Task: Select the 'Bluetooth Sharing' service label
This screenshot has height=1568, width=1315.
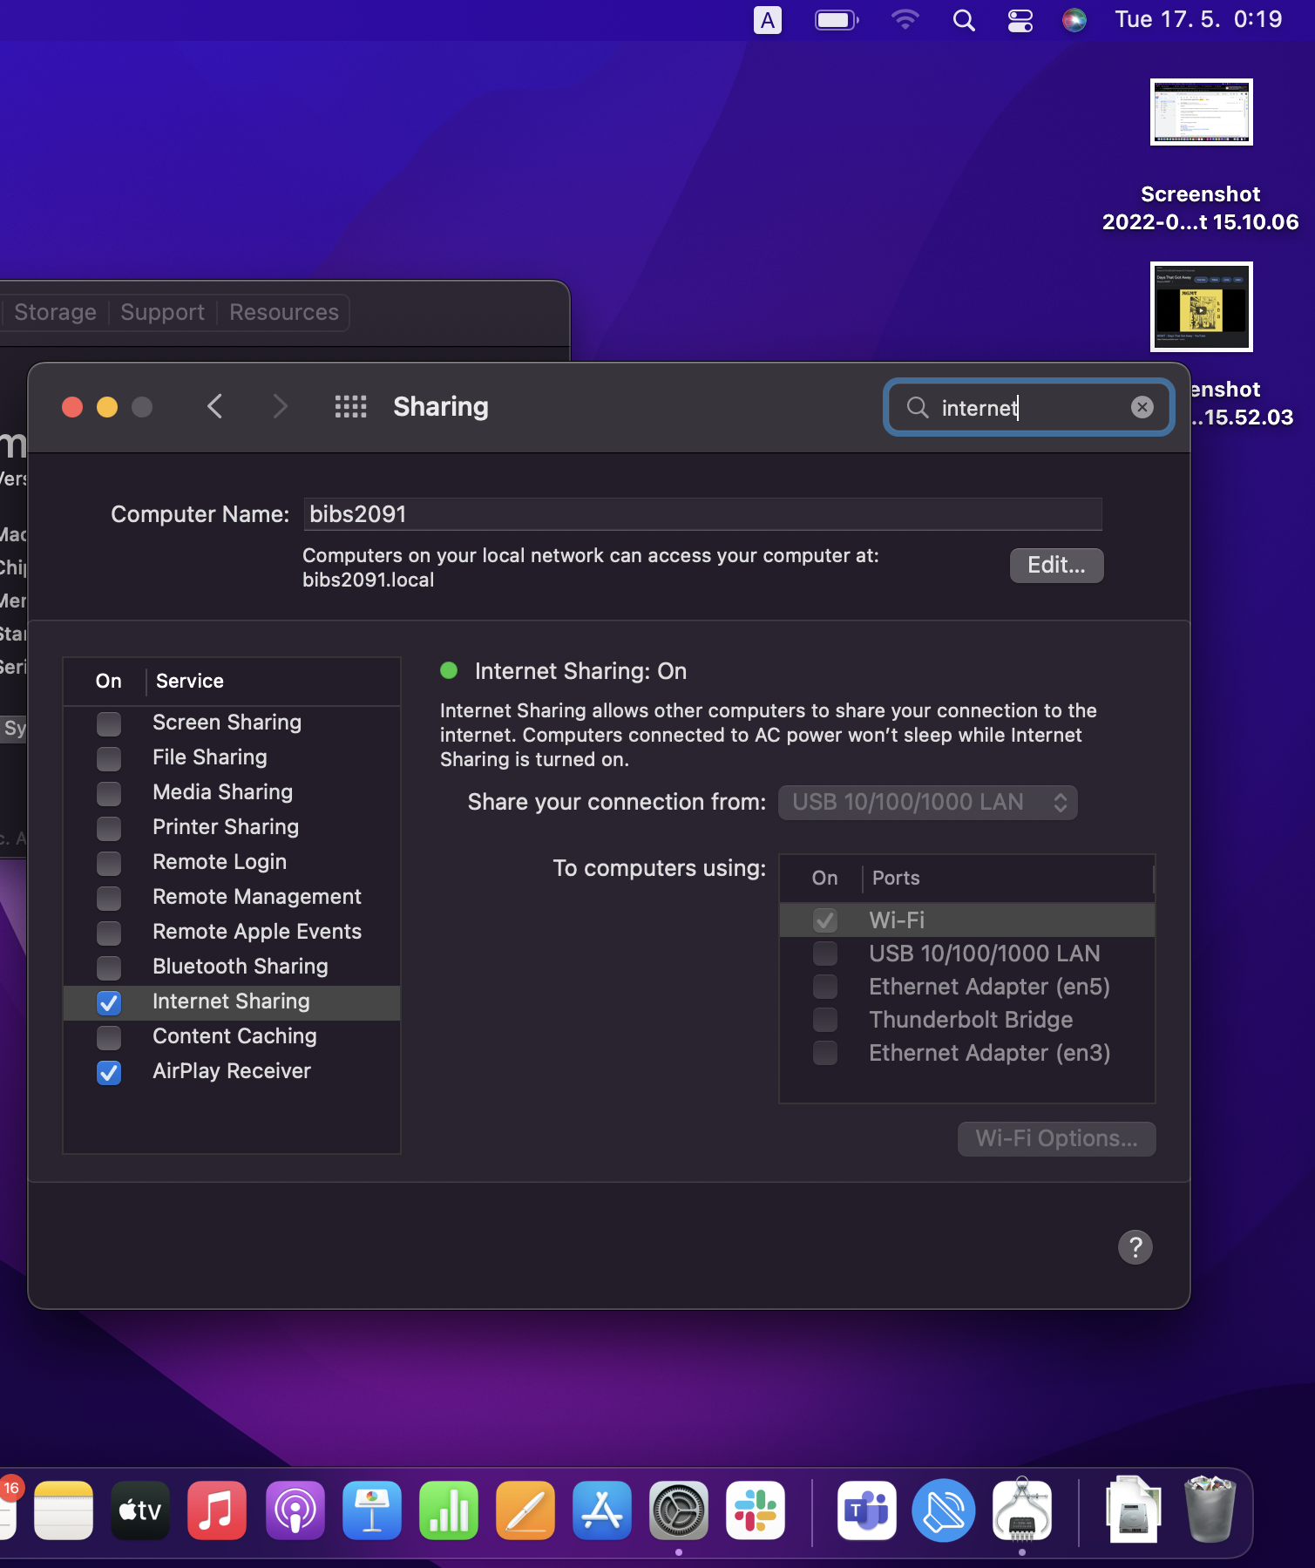Action: pos(241,967)
